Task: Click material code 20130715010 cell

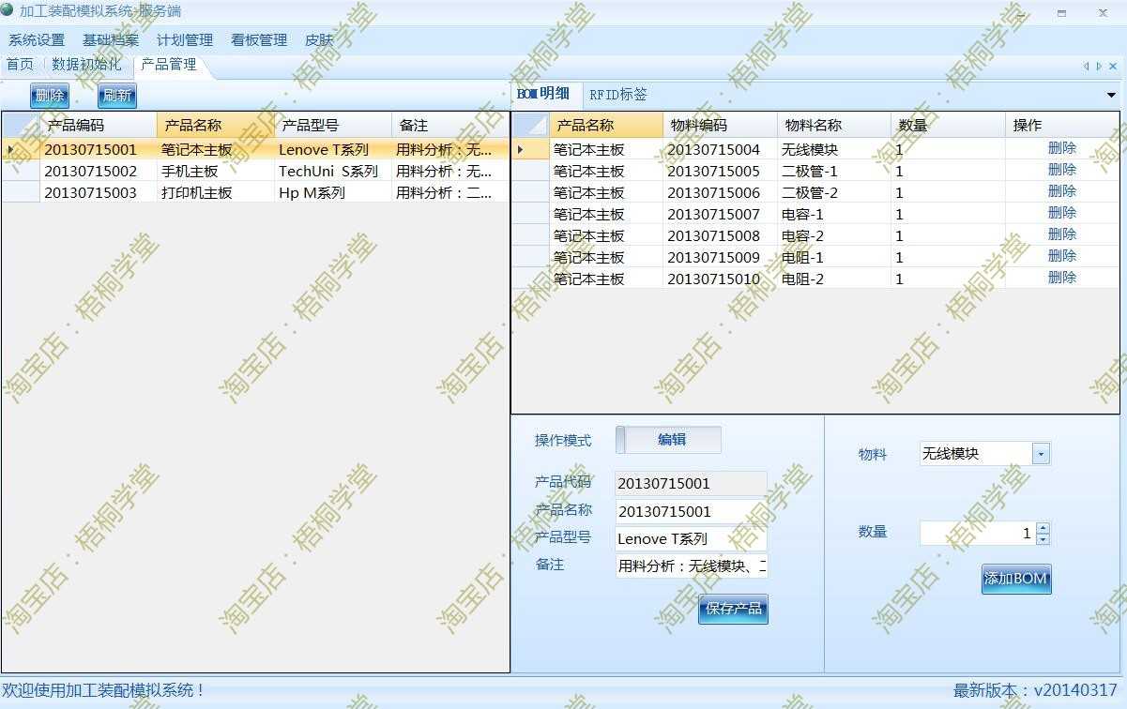Action: pos(721,279)
